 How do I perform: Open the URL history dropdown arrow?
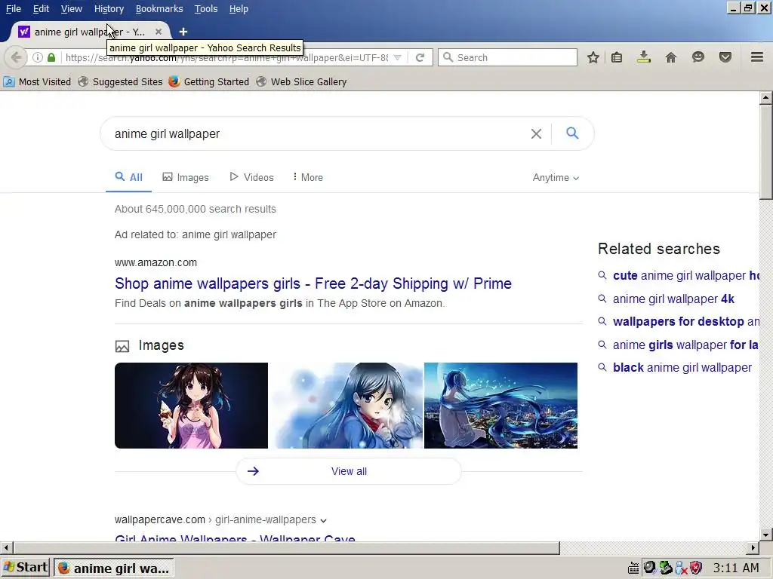tap(397, 57)
